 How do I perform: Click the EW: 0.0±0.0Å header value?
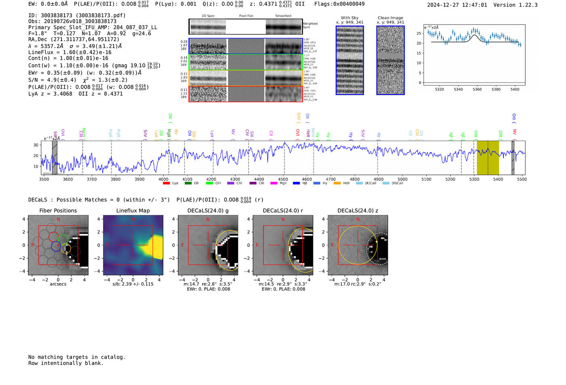click(x=48, y=4)
